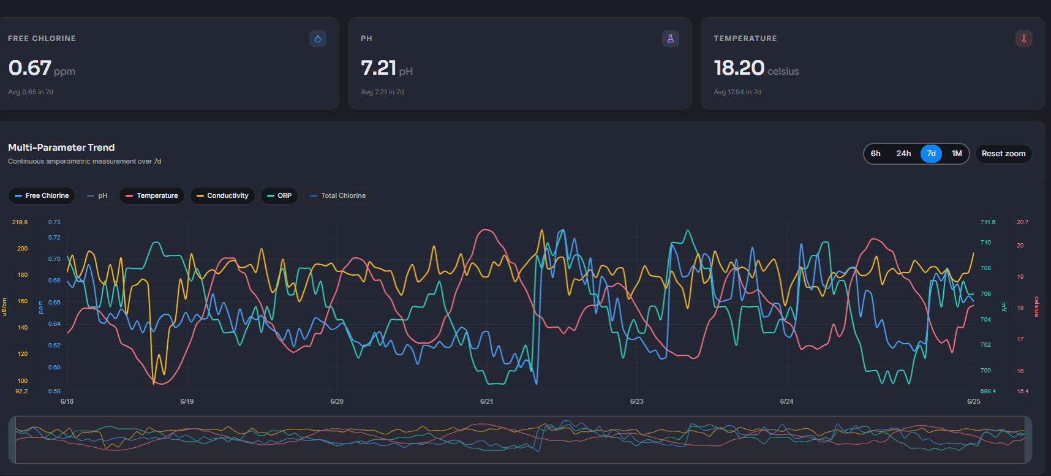Click the 18.20 celsius reading
This screenshot has height=476, width=1051.
[756, 68]
